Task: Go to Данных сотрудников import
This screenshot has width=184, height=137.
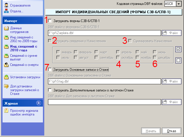Action: tap(19, 30)
